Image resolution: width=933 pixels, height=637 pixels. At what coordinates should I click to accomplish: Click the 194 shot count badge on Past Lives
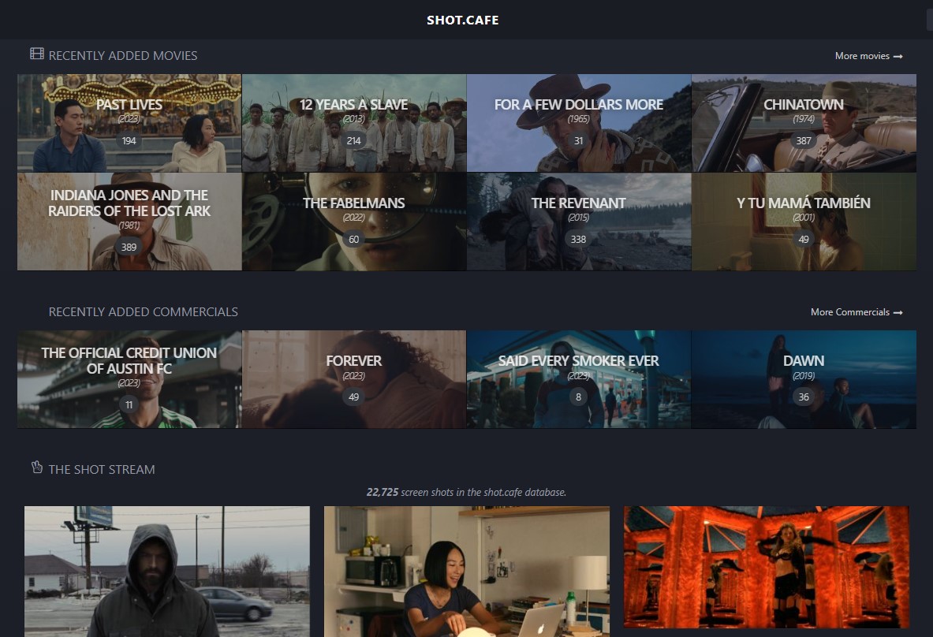click(129, 141)
